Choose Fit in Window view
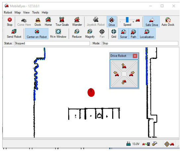 coord(58,33)
